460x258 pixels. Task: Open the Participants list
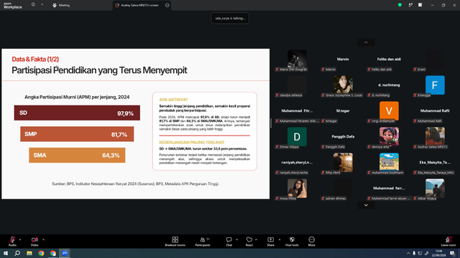(x=203, y=242)
